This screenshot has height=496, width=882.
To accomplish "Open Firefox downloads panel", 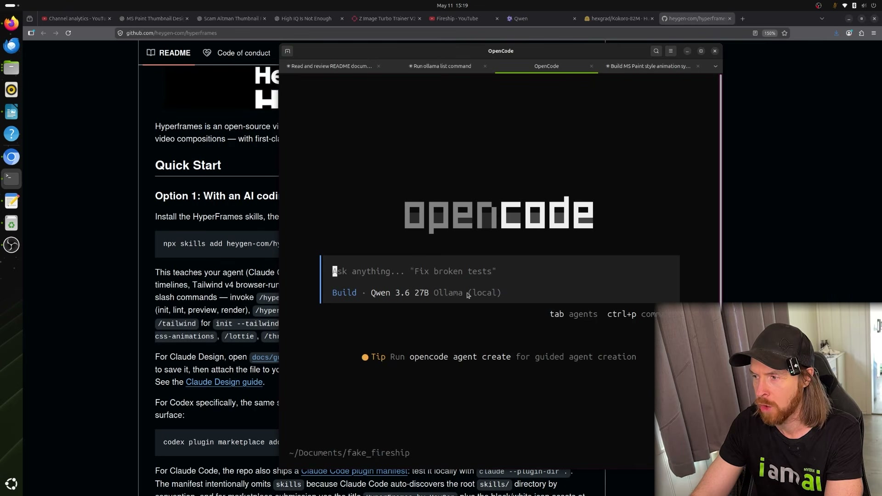I will click(836, 33).
